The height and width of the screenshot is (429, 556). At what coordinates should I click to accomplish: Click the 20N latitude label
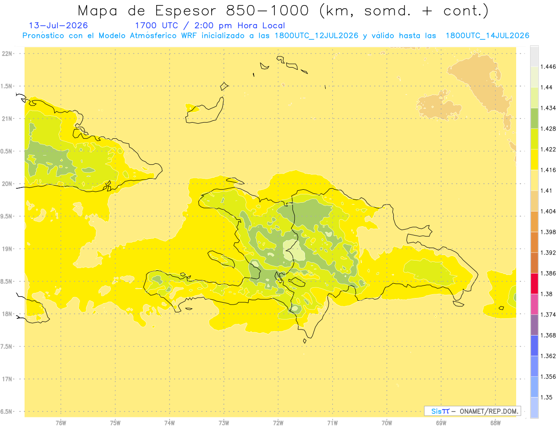(x=8, y=184)
